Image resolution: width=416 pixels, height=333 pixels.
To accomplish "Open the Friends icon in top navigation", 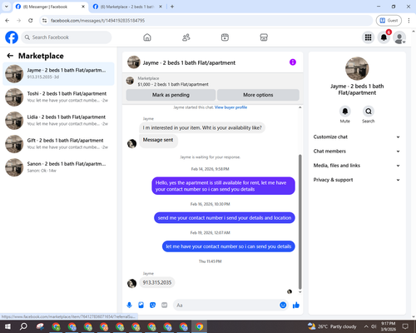I will click(x=186, y=37).
